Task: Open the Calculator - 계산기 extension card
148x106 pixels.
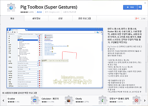Action: coord(57,101)
